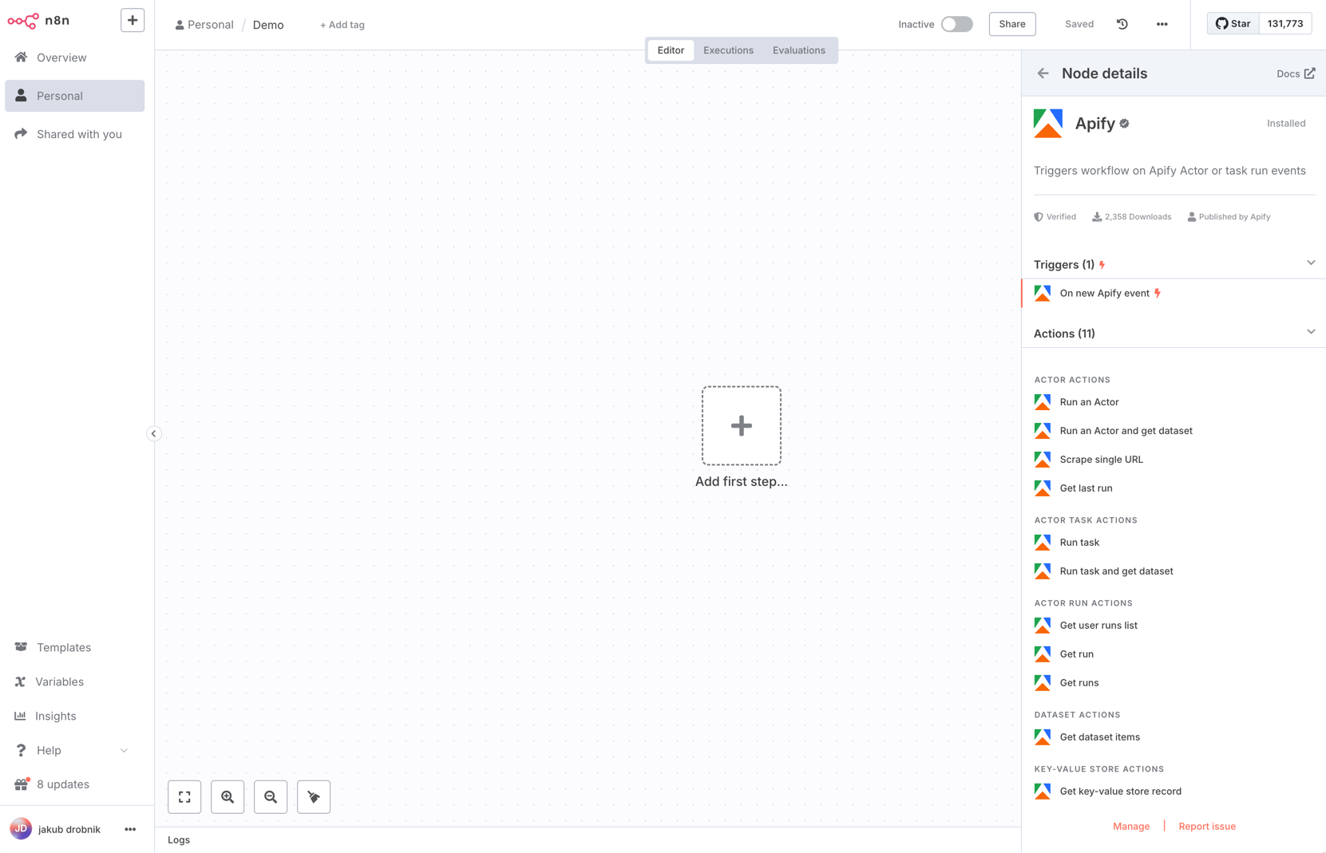
Task: Click the tidy up workflow icon
Action: [x=314, y=796]
